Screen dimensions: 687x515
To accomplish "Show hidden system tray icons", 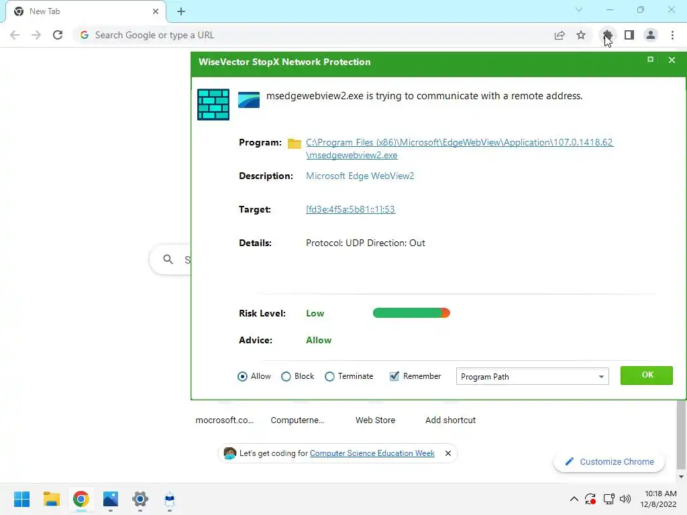I will point(574,499).
